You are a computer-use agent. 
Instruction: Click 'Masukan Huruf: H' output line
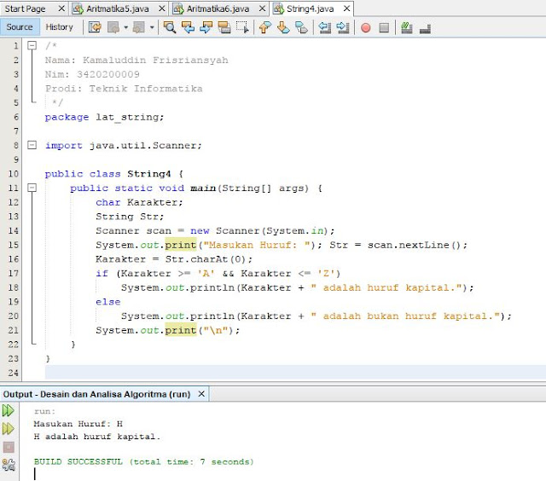coord(78,424)
